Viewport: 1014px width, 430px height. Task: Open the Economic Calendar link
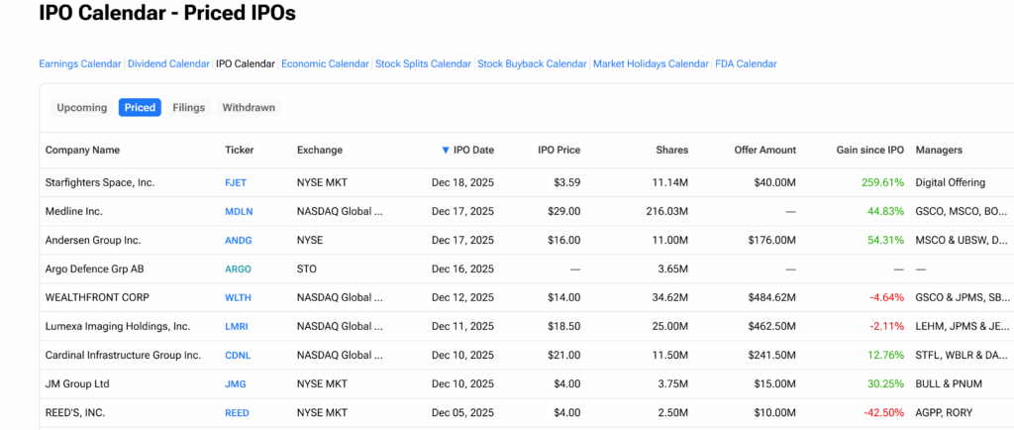pos(325,63)
